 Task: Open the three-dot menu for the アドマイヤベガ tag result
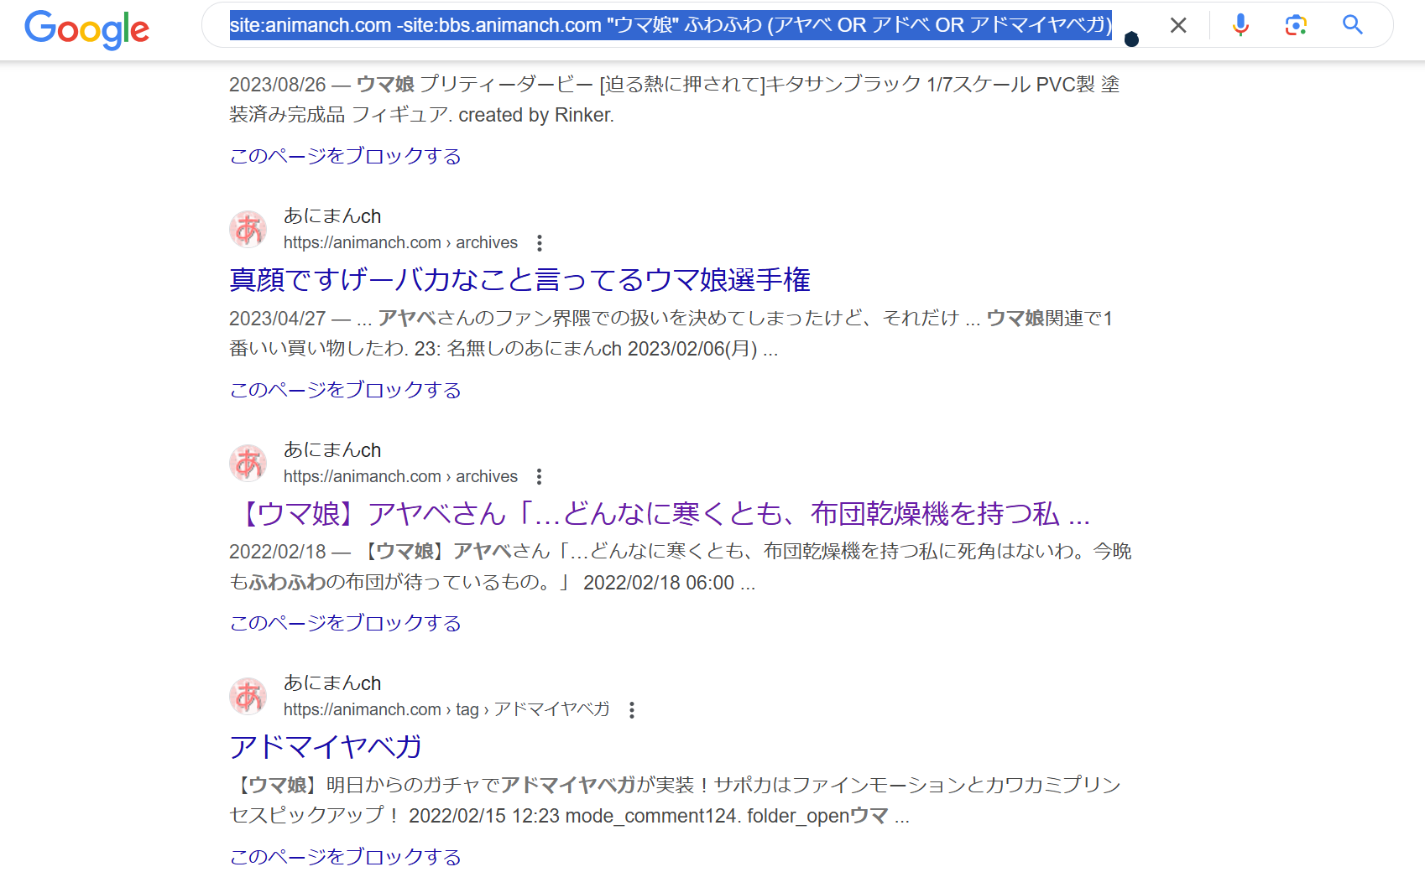[x=632, y=710]
